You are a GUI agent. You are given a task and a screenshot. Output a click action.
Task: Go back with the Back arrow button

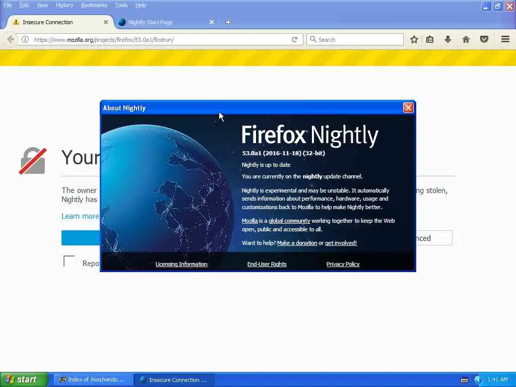point(11,39)
